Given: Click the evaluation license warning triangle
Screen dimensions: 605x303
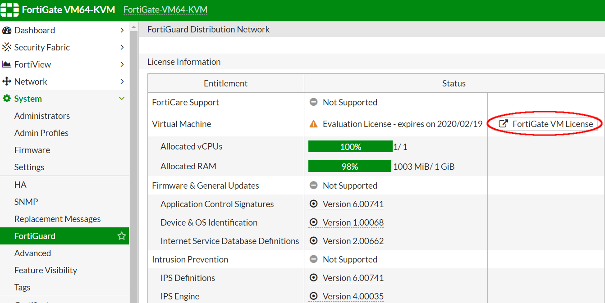Looking at the screenshot, I should [313, 124].
